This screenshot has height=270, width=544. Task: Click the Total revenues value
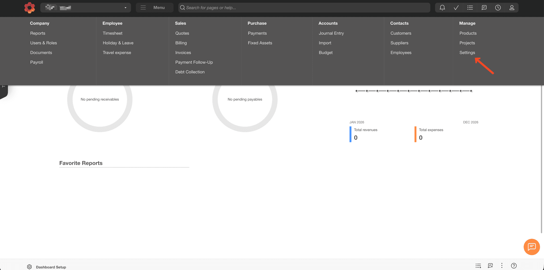[x=356, y=138]
